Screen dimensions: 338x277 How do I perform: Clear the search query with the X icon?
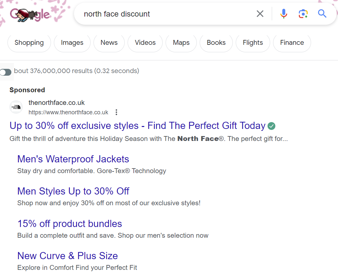point(260,14)
